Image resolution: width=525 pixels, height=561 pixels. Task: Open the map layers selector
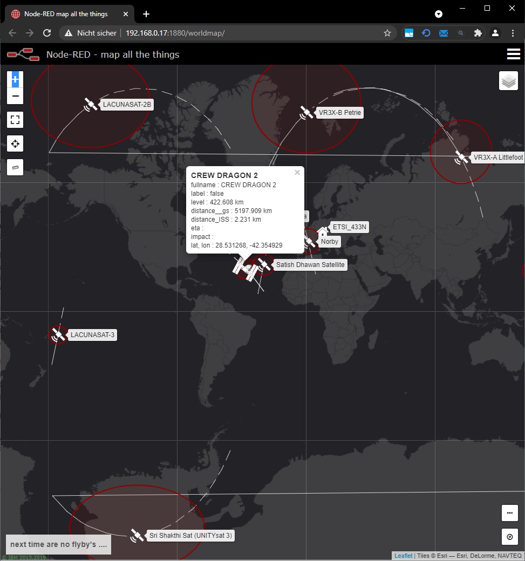(508, 81)
